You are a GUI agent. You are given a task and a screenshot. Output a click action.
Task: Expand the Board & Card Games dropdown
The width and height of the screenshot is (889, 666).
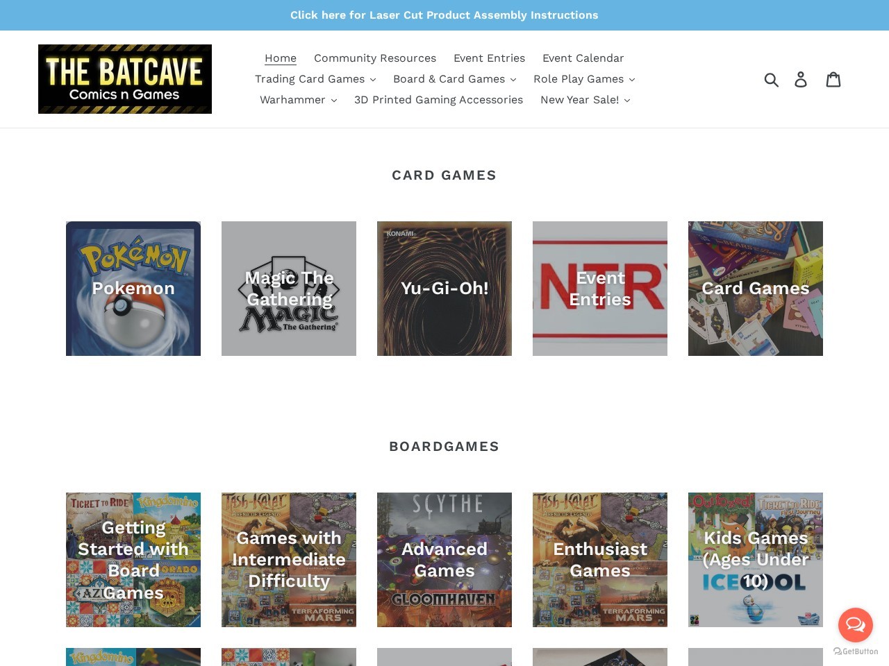point(454,78)
